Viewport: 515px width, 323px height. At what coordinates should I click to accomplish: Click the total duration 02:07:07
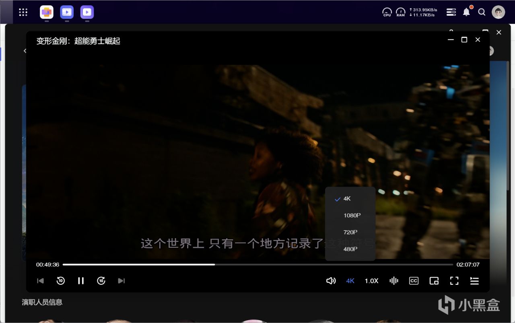pyautogui.click(x=468, y=265)
